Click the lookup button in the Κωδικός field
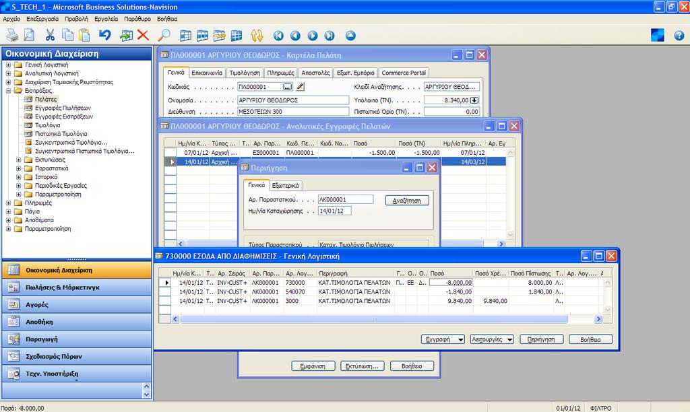Screen dimensions: 690x412 point(287,87)
